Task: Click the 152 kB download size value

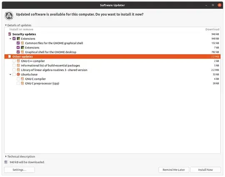Action: coord(215,43)
